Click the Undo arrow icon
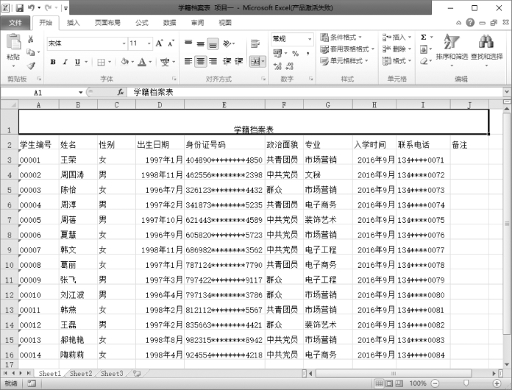This screenshot has height=390, width=512. click(32, 7)
